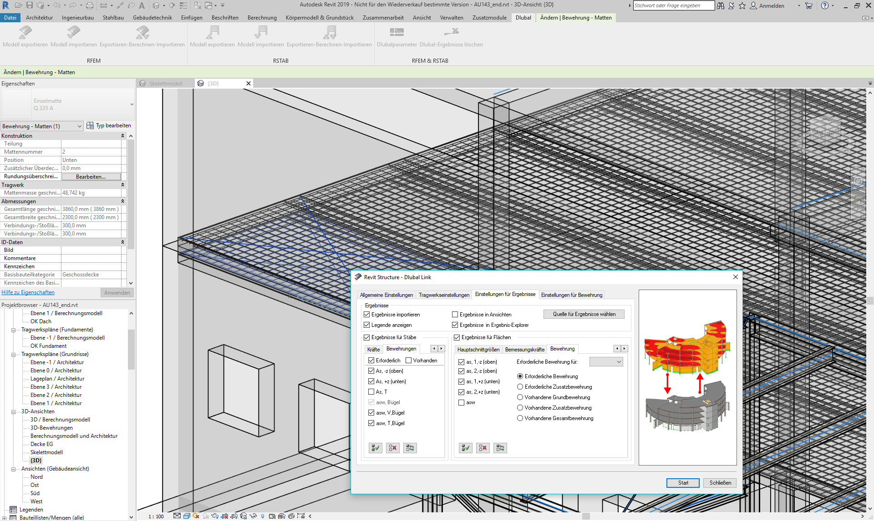Click in the Stichwort oder Frage eingeben search field

pos(674,5)
